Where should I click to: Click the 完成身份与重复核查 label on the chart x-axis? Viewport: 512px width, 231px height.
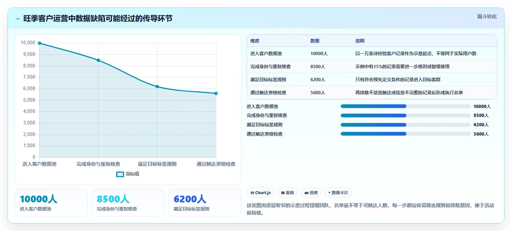98,164
